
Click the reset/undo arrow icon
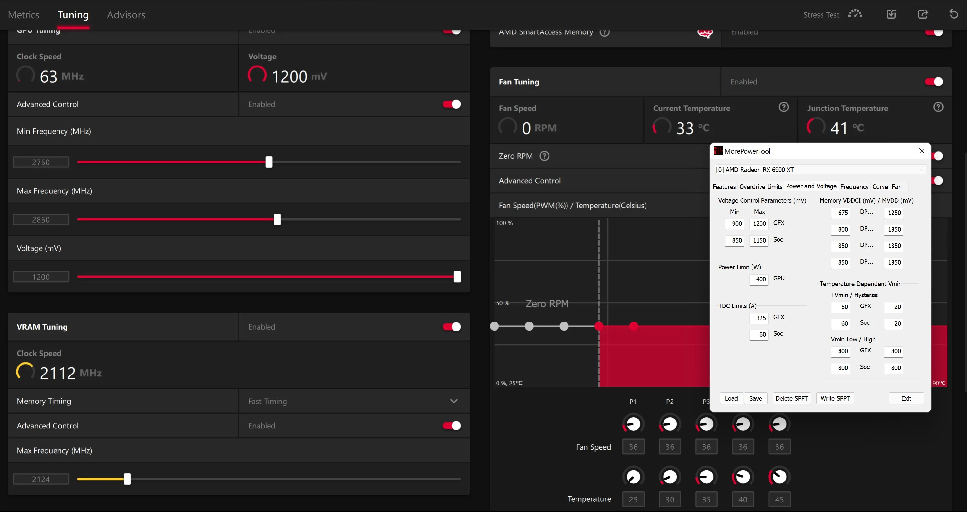click(x=954, y=14)
